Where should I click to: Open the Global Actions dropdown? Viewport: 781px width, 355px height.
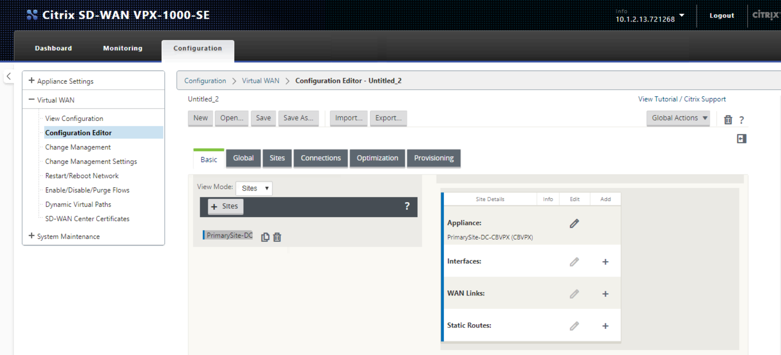(678, 118)
